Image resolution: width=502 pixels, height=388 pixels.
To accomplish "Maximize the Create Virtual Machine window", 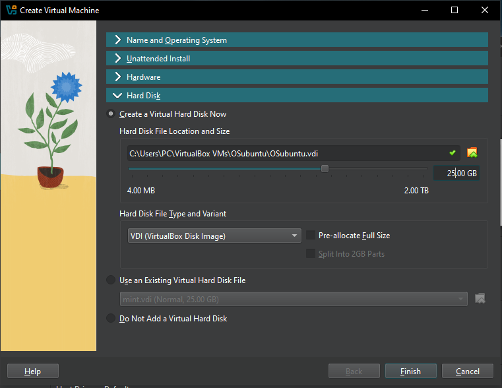I will coord(455,11).
